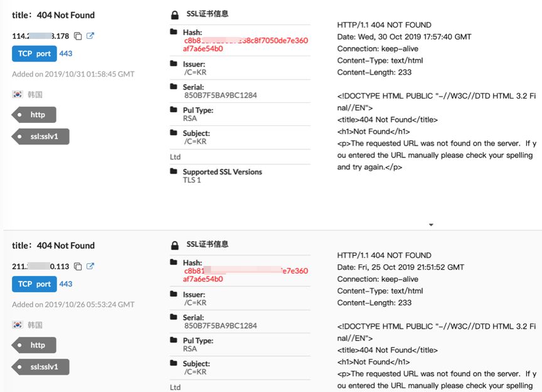
Task: Open external link for IP ending .113
Action: (x=90, y=266)
